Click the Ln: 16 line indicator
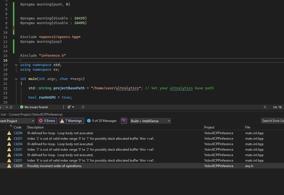The height and width of the screenshot is (195, 284). (x=277, y=107)
